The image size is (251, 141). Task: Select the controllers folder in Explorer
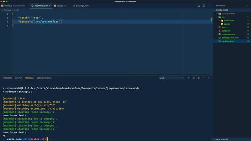[229, 20]
